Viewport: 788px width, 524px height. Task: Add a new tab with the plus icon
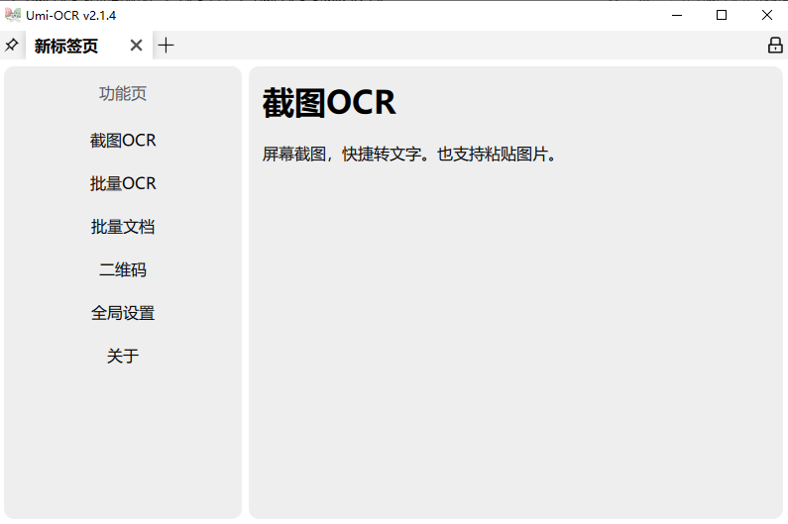[166, 46]
